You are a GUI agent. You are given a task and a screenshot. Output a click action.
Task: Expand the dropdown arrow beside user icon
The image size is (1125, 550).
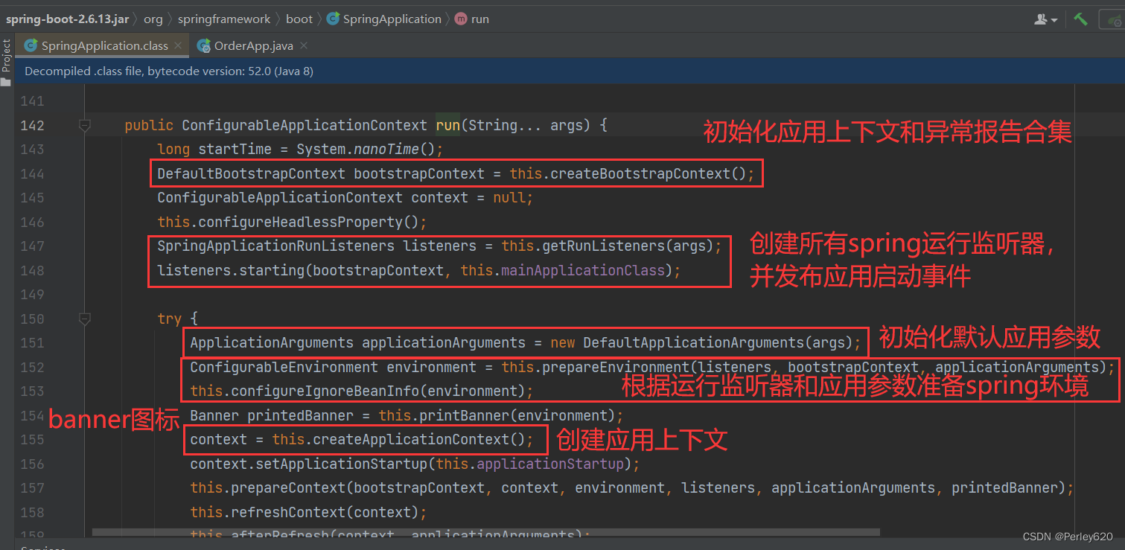point(1054,20)
